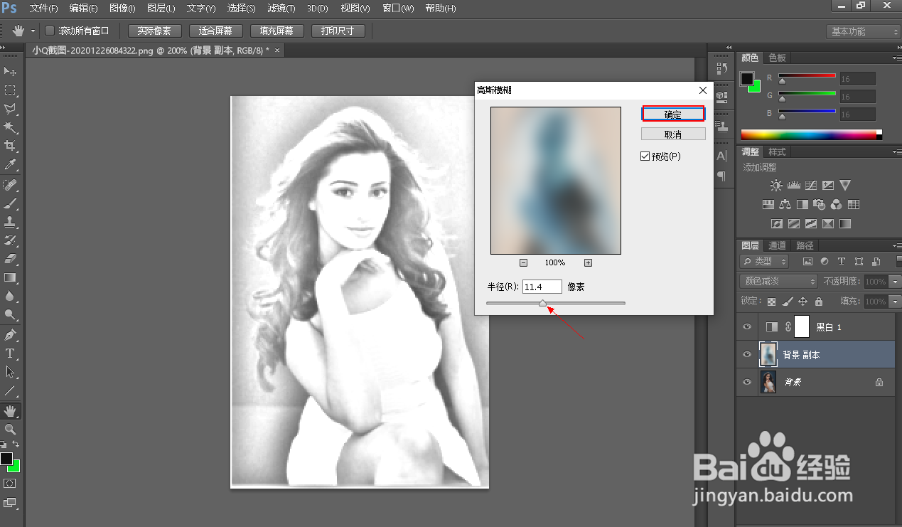Open the Black & White adjustment icon

(x=802, y=204)
